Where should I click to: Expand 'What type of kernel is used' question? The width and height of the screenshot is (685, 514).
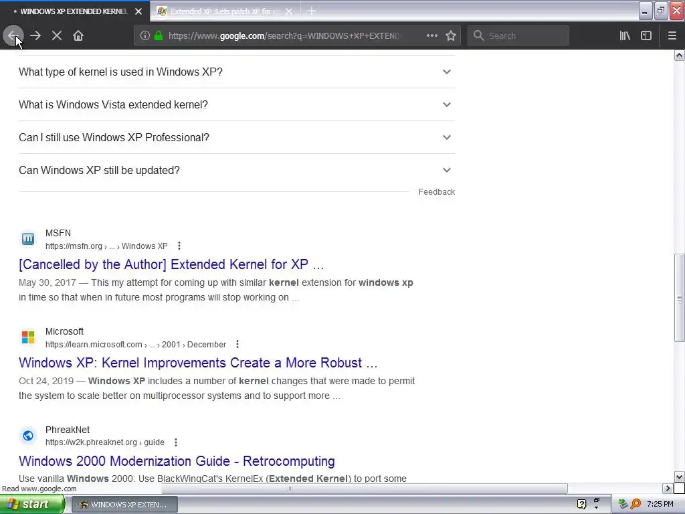236,72
